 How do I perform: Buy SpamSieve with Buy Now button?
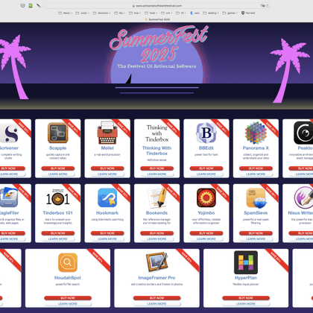pos(256,233)
